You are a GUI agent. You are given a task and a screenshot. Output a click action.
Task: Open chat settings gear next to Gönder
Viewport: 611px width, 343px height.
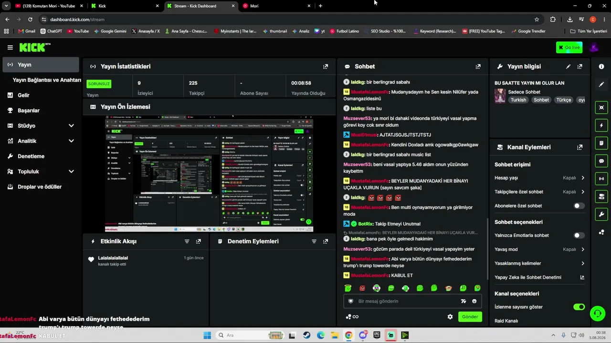[x=450, y=317]
